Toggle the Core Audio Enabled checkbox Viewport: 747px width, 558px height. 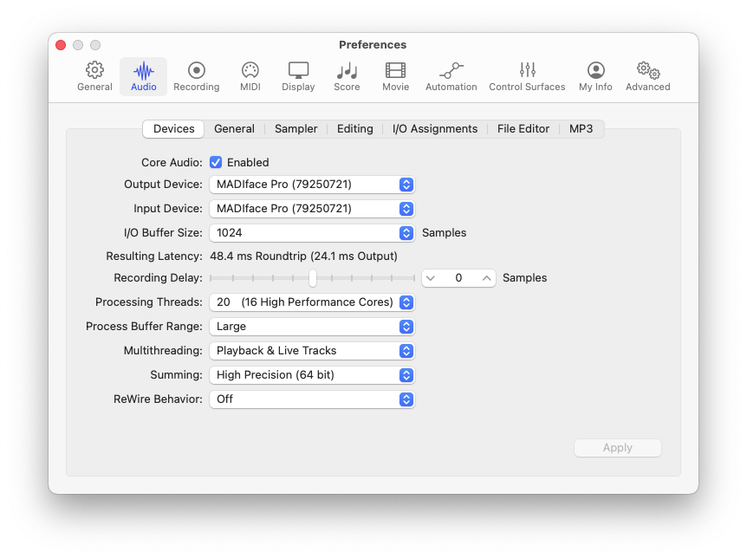pos(216,163)
